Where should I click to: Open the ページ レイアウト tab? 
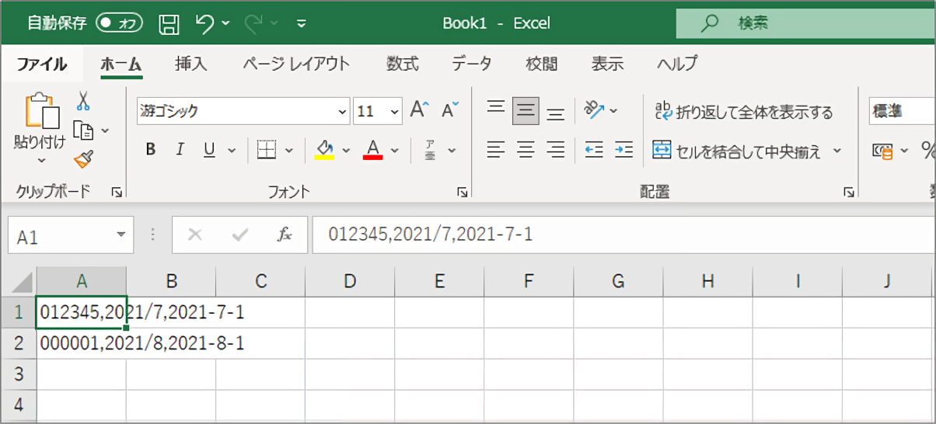point(296,64)
